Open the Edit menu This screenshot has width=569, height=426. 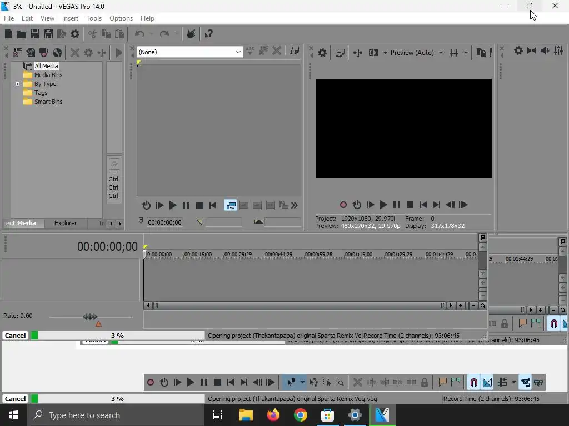27,18
